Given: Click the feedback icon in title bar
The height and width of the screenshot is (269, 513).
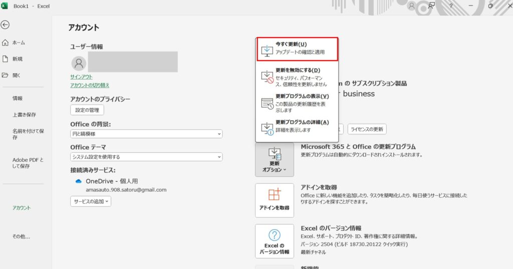Looking at the screenshot, I should (x=431, y=6).
